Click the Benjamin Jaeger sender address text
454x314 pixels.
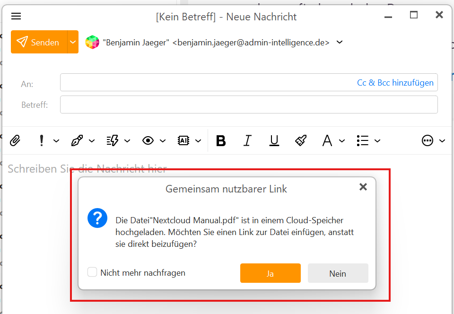(216, 43)
